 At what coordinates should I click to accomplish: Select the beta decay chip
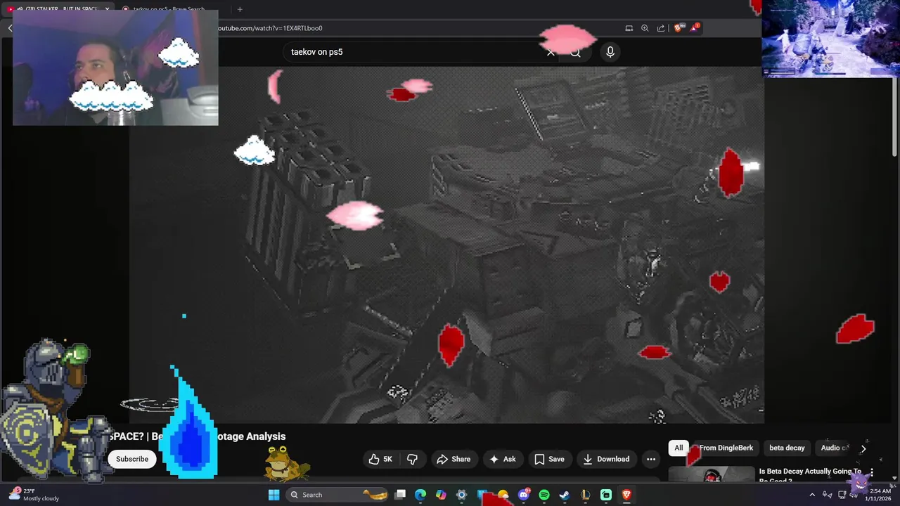click(x=787, y=448)
